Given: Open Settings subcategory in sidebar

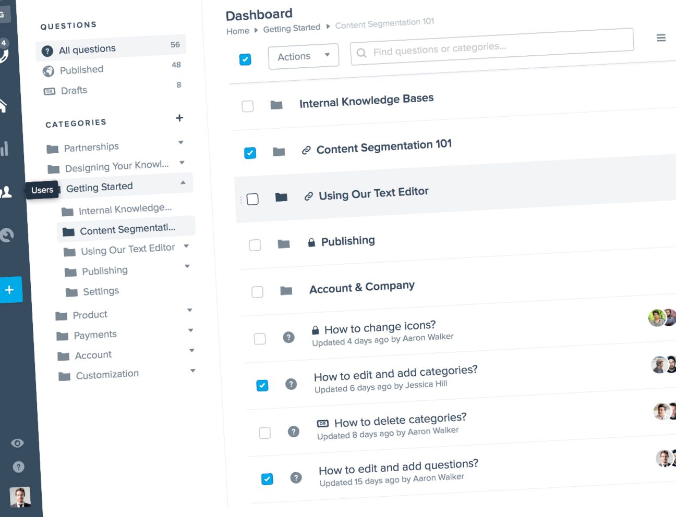Looking at the screenshot, I should pos(101,291).
